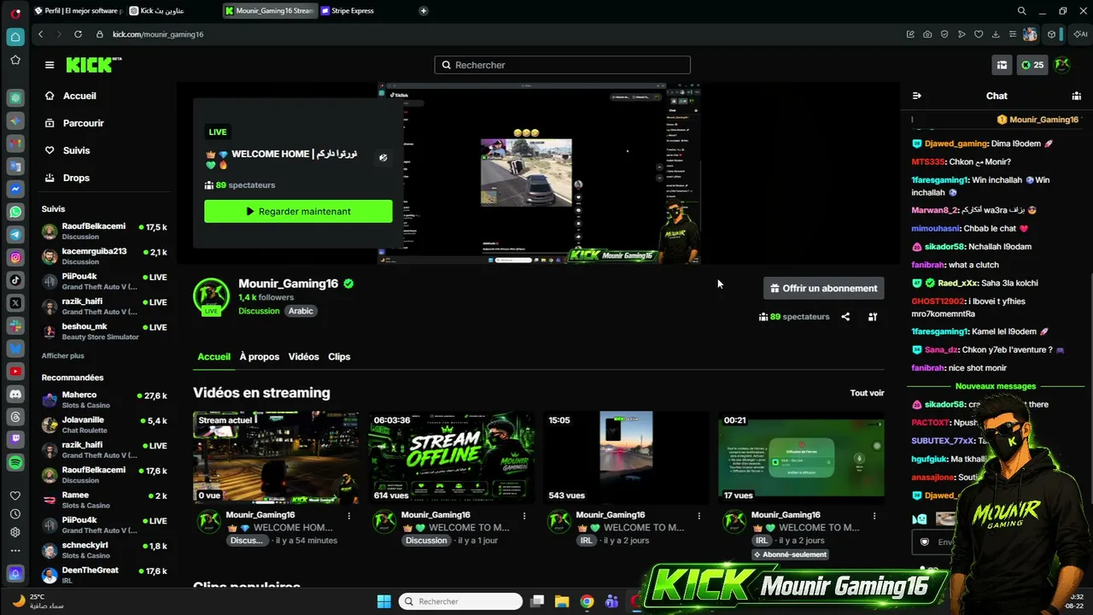Open Spotify in browser sidebar
Screen dimensions: 1093x615
15,463
